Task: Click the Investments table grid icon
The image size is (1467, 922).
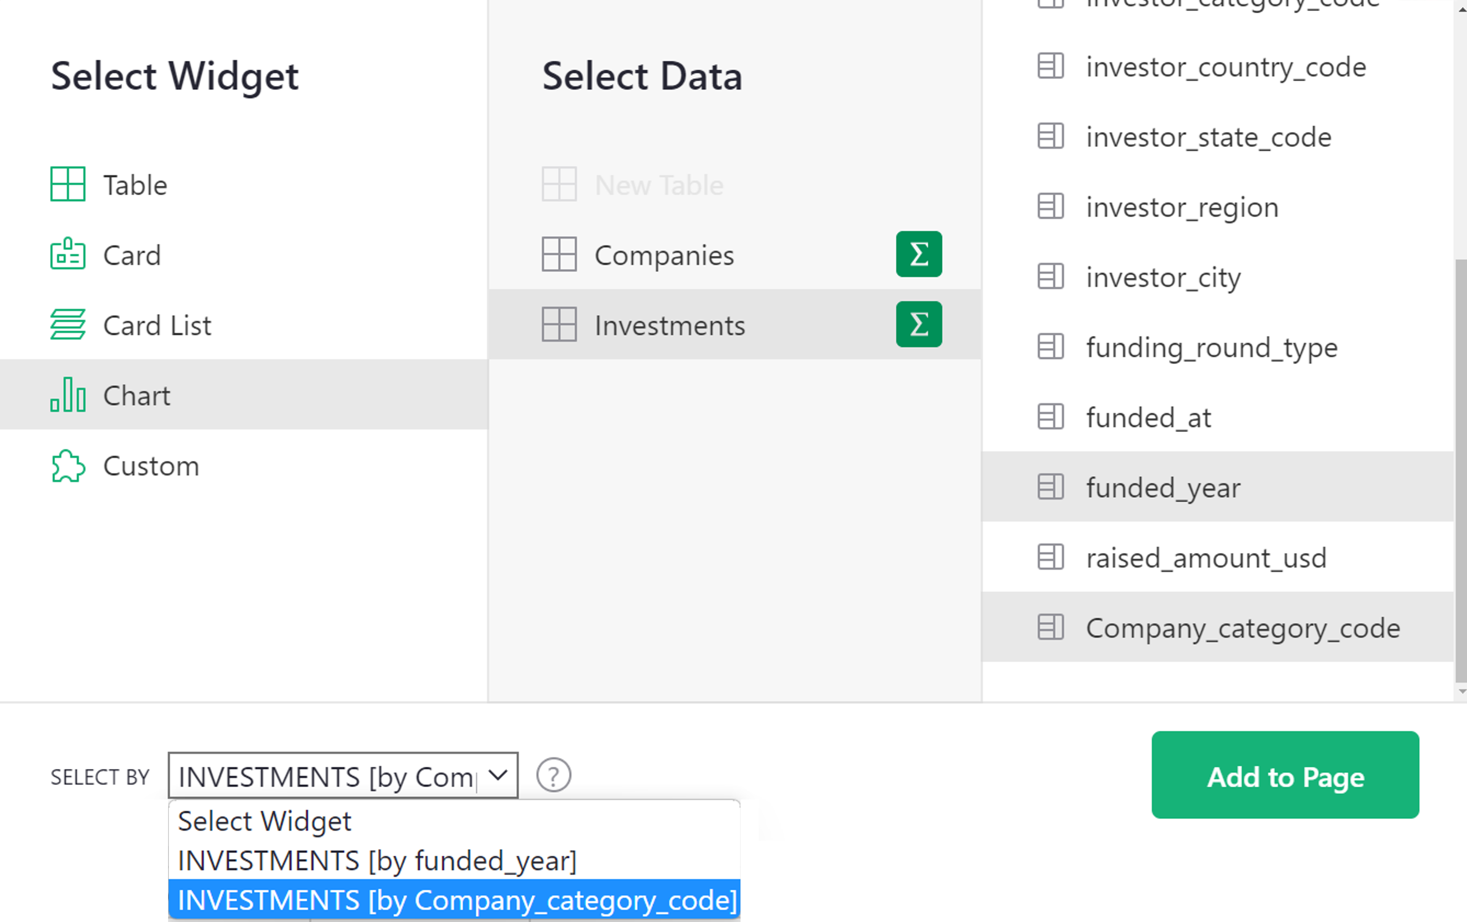Action: pyautogui.click(x=559, y=325)
